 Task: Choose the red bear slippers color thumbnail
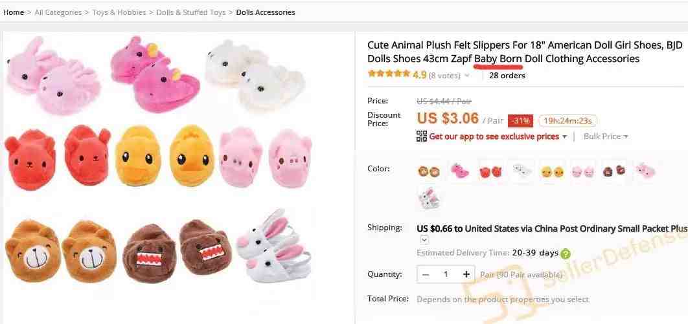pyautogui.click(x=490, y=171)
